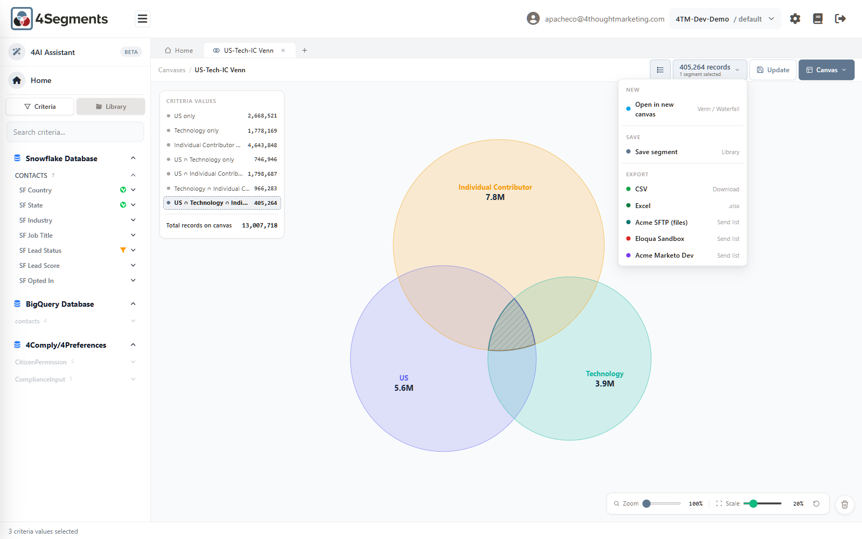Image resolution: width=862 pixels, height=539 pixels.
Task: Click SF Country green filter indicator
Action: point(123,190)
